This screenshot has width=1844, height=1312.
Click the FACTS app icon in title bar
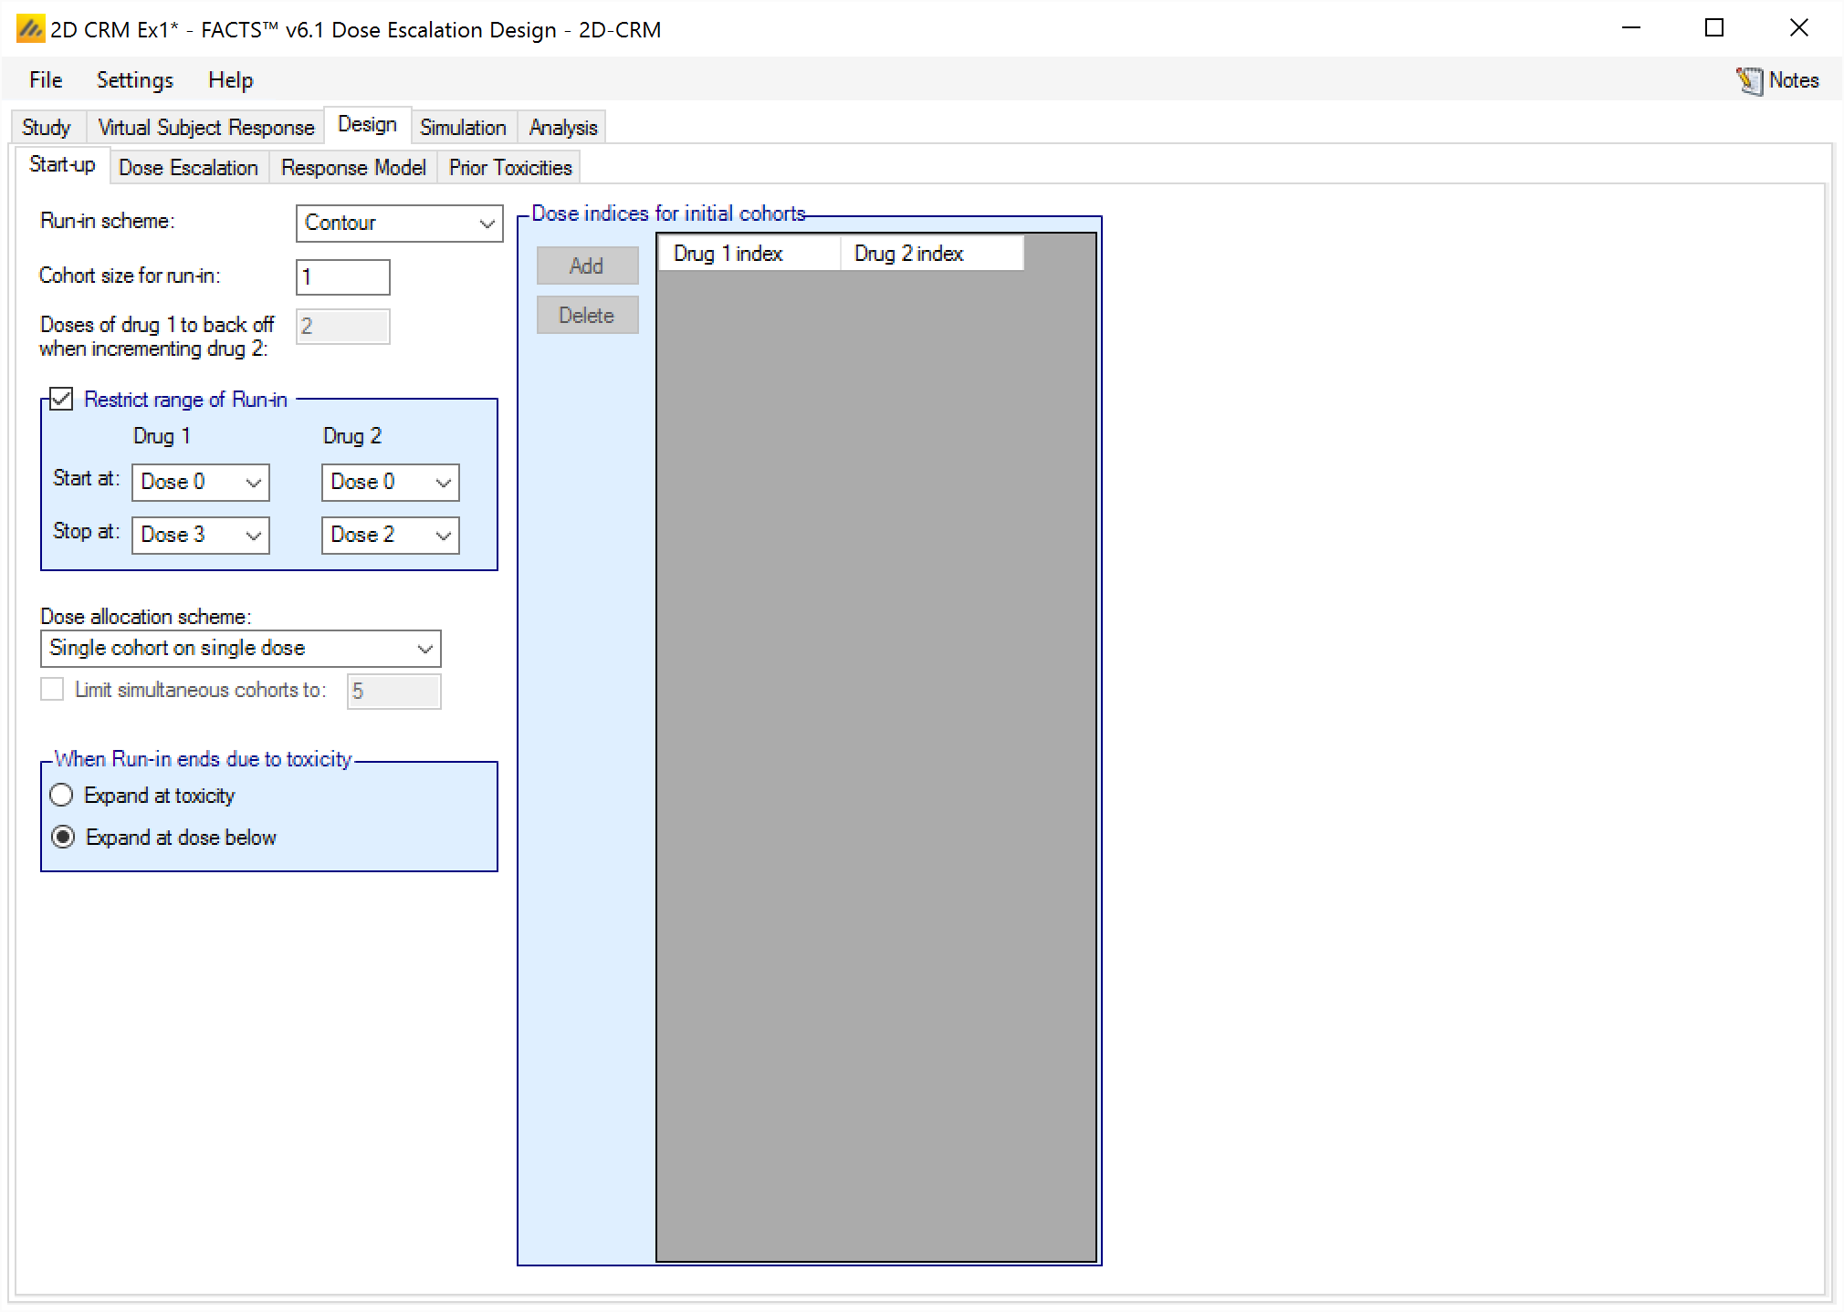[30, 29]
